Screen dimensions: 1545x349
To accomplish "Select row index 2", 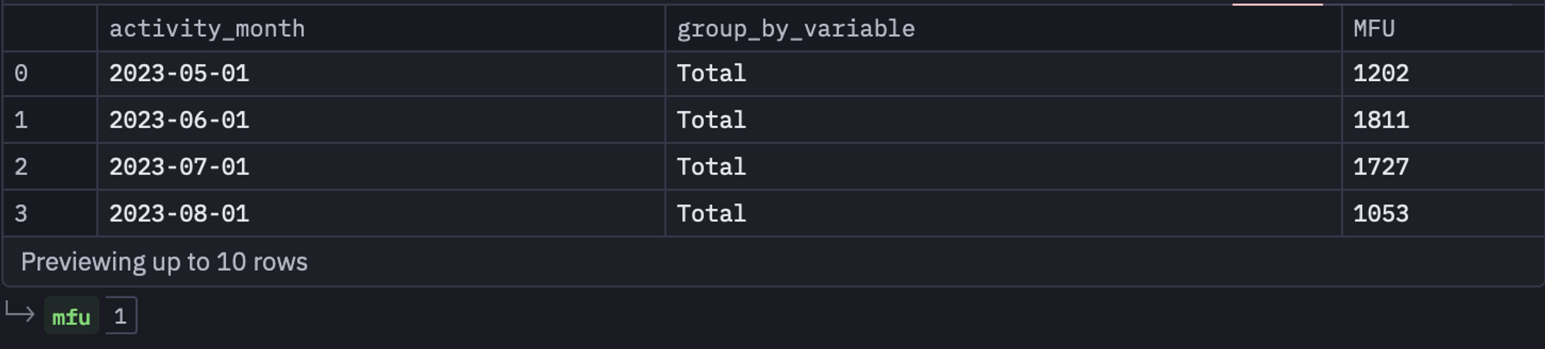I will 49,167.
